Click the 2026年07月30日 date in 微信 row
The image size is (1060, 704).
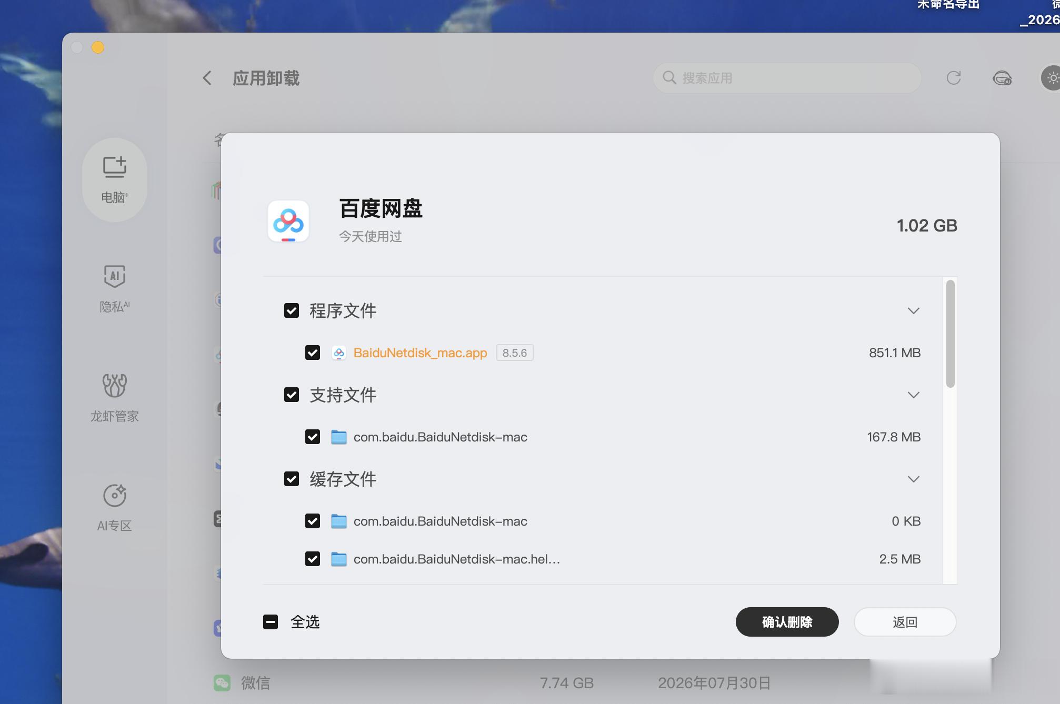click(x=714, y=683)
